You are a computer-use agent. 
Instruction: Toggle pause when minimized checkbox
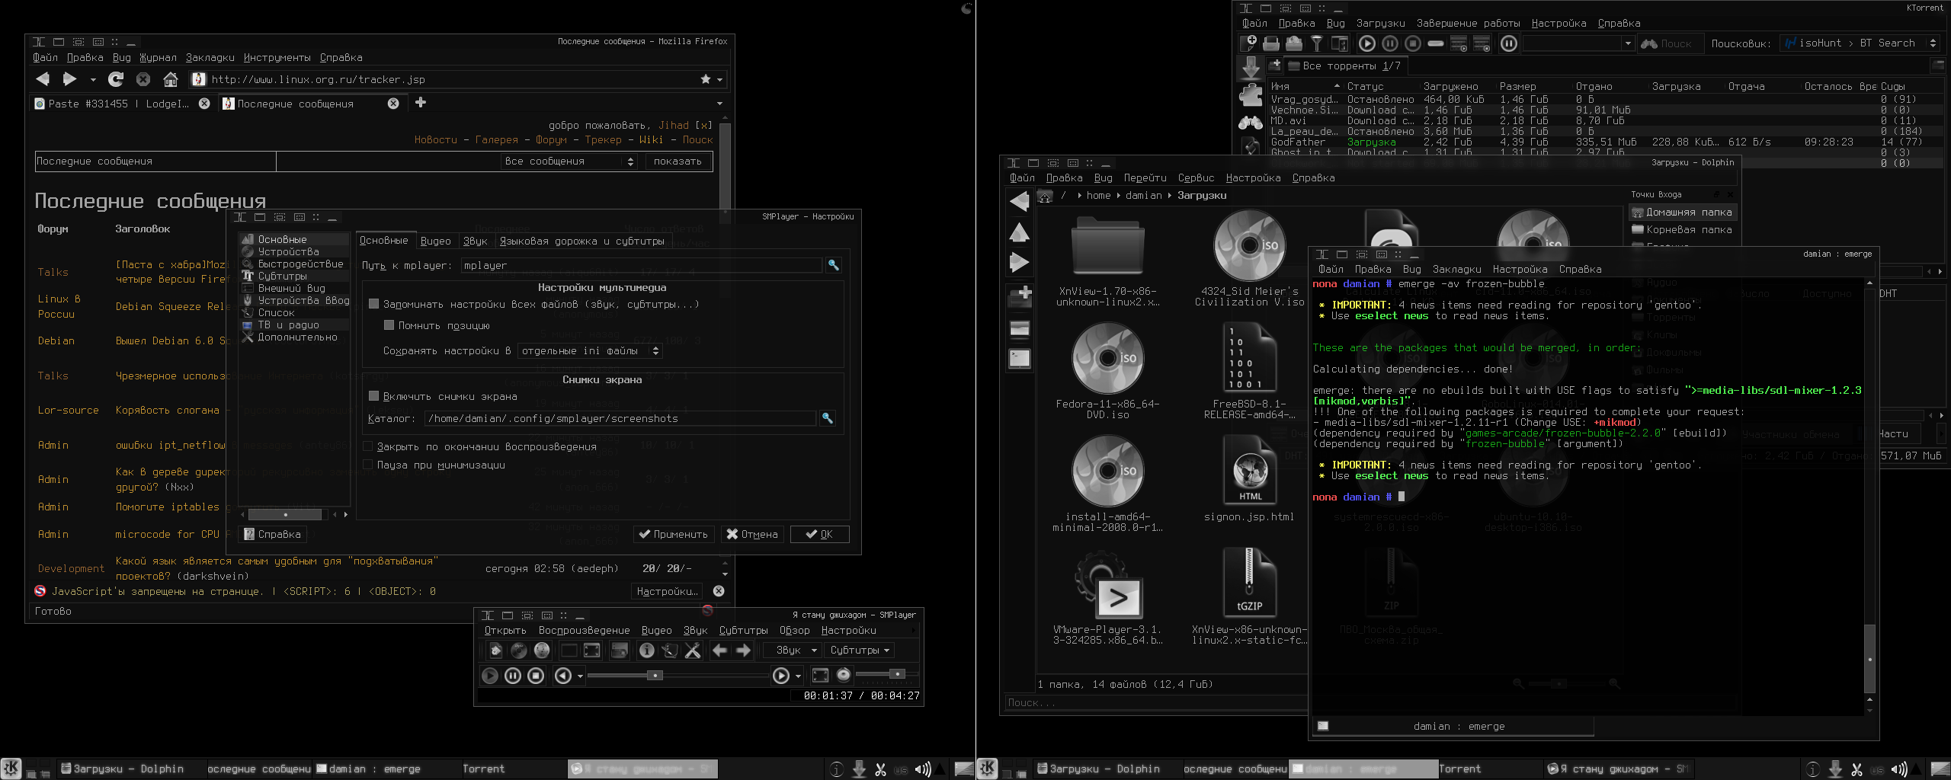pyautogui.click(x=367, y=465)
